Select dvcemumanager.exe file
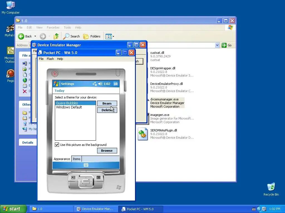The height and width of the screenshot is (213, 285). point(167,103)
